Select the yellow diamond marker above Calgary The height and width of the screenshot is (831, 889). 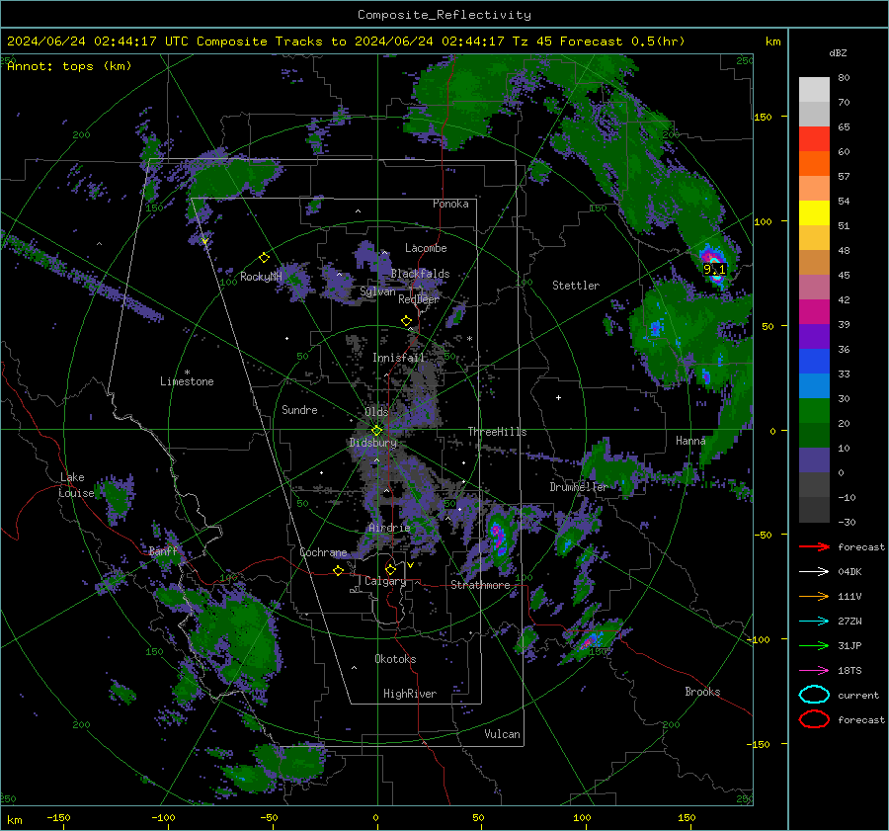click(390, 569)
